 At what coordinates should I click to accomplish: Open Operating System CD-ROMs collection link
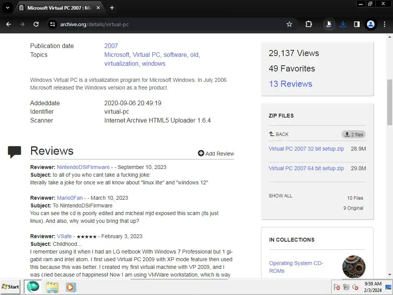click(296, 267)
